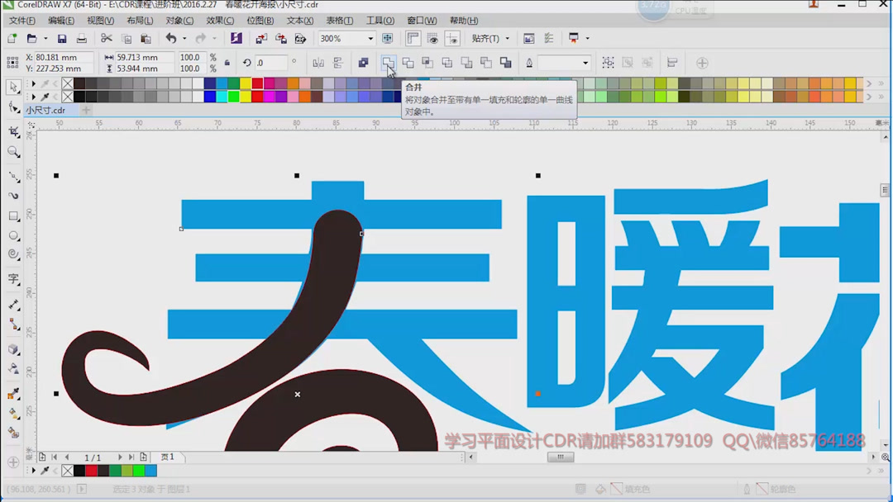Select the Ellipse tool
The image size is (893, 502).
13,236
